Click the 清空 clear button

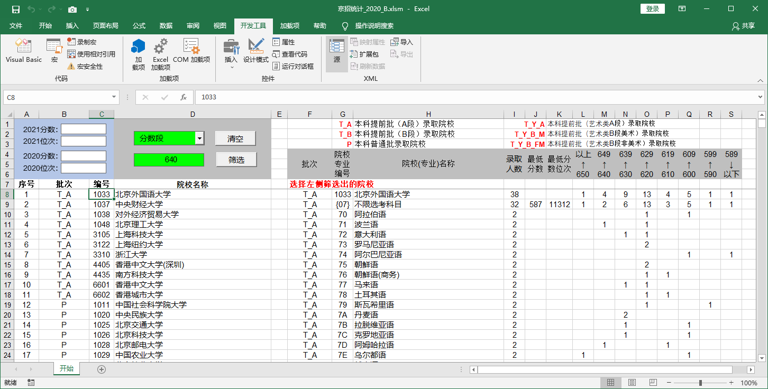[235, 138]
